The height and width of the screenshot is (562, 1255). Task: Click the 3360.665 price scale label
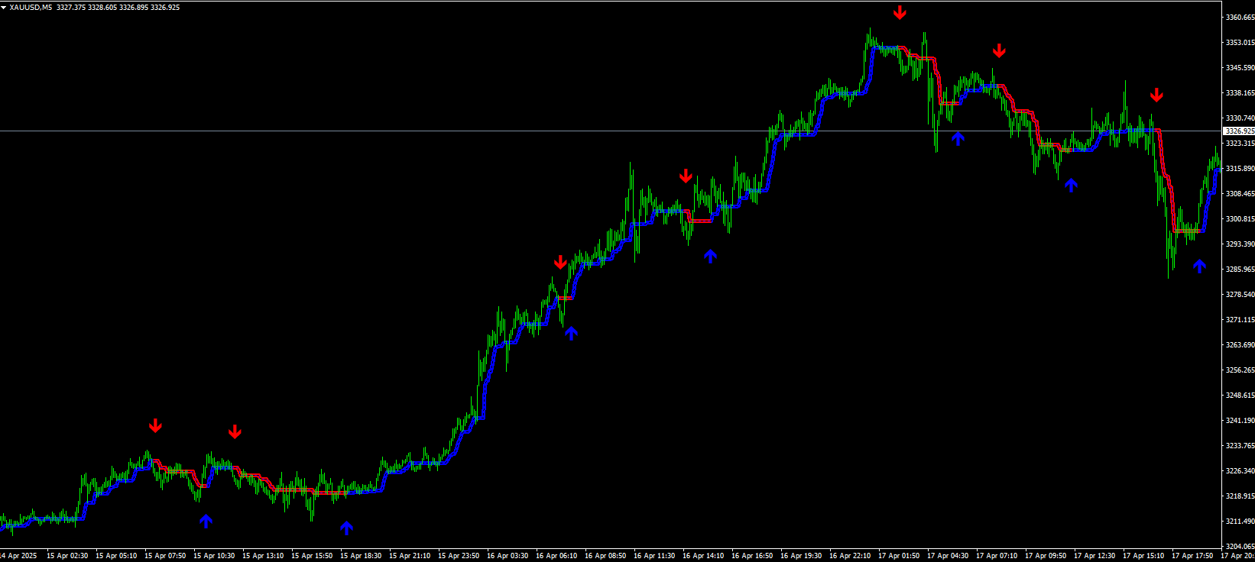tap(1240, 18)
